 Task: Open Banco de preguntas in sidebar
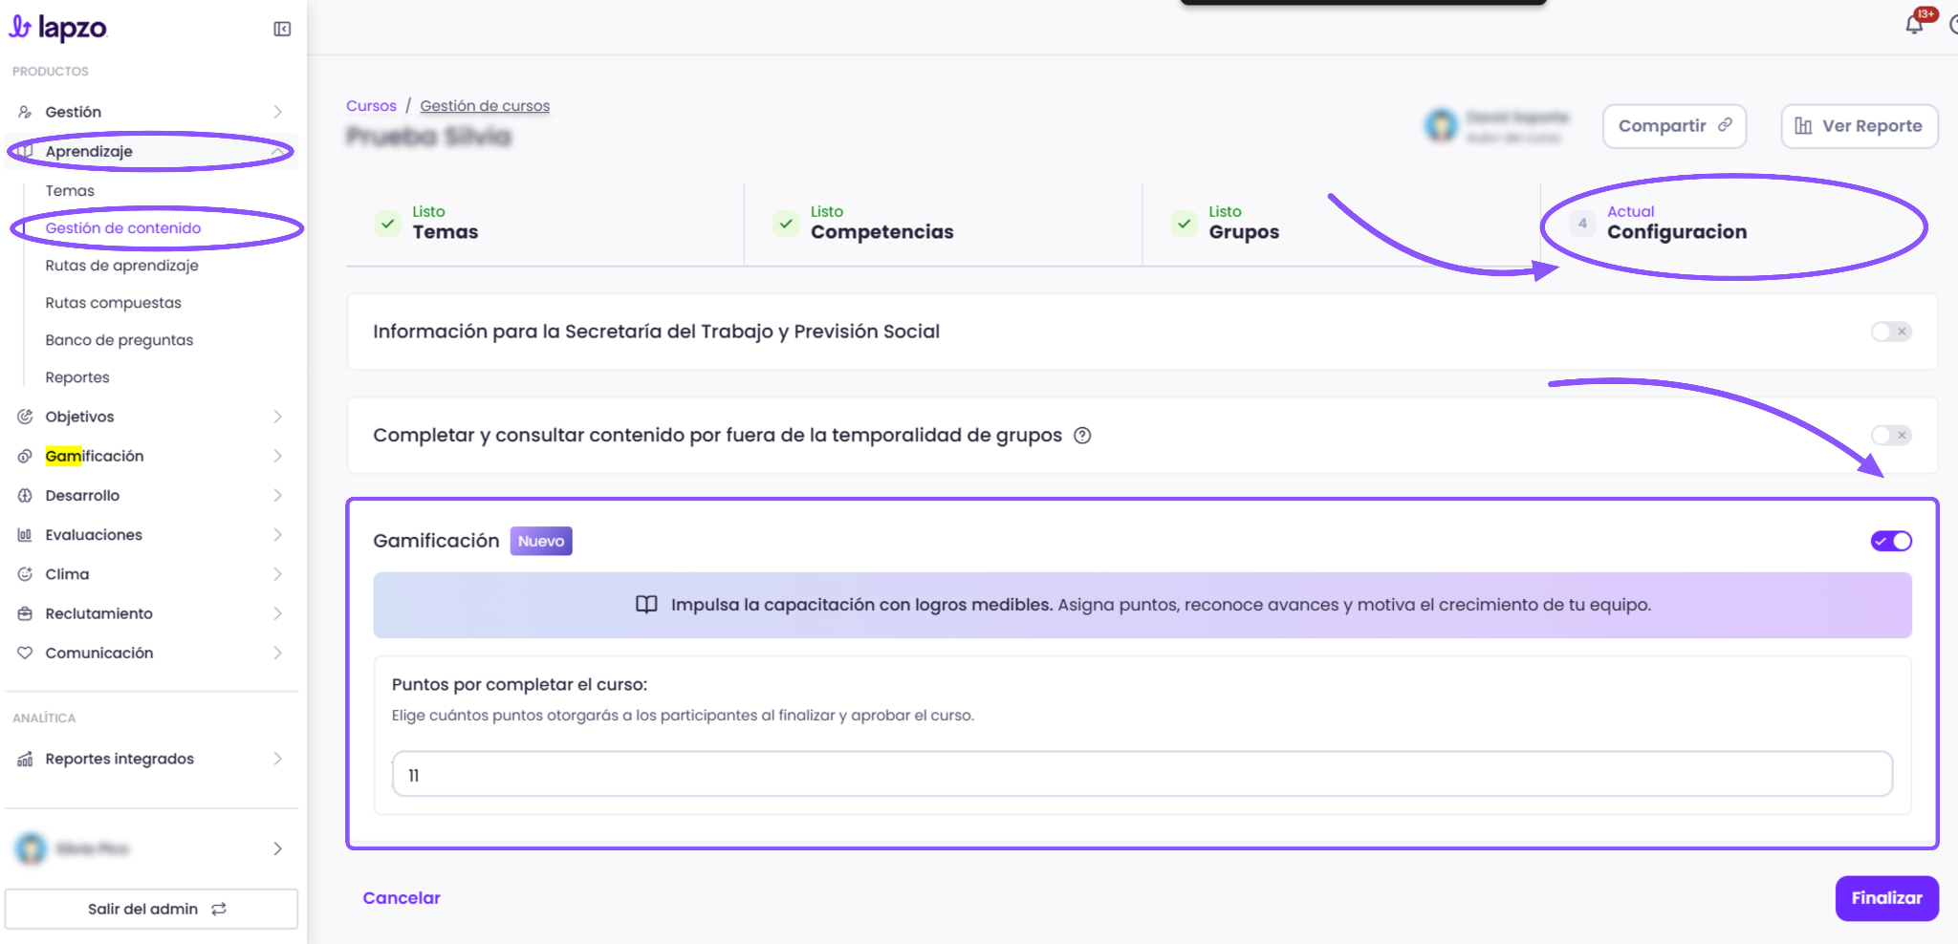click(x=120, y=340)
